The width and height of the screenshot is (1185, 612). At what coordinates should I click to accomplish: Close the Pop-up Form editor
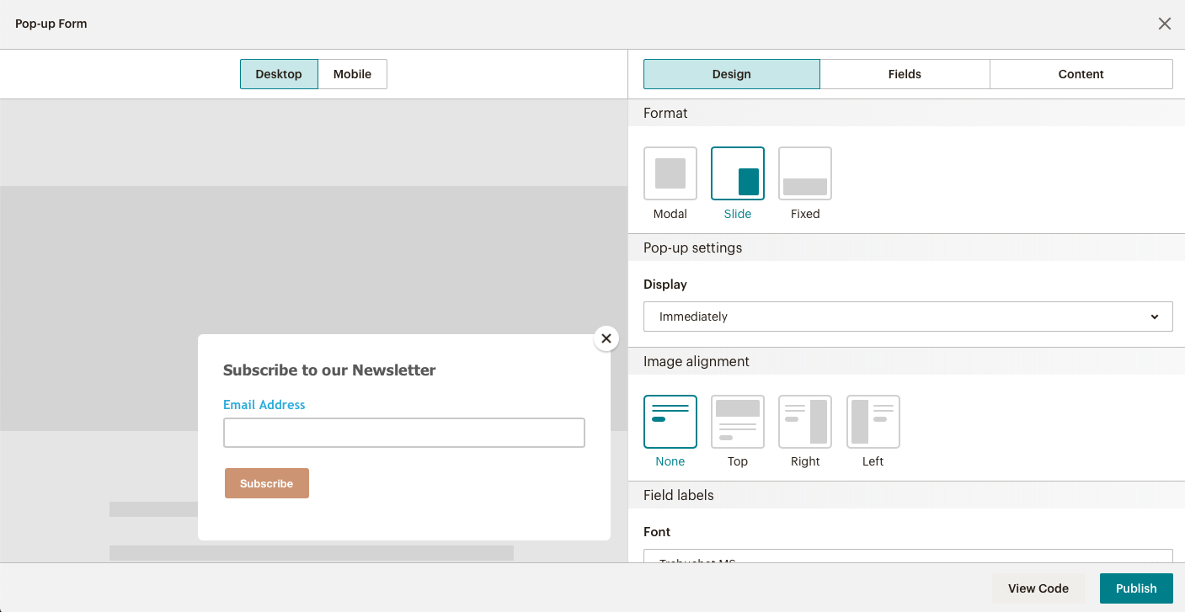click(1164, 24)
